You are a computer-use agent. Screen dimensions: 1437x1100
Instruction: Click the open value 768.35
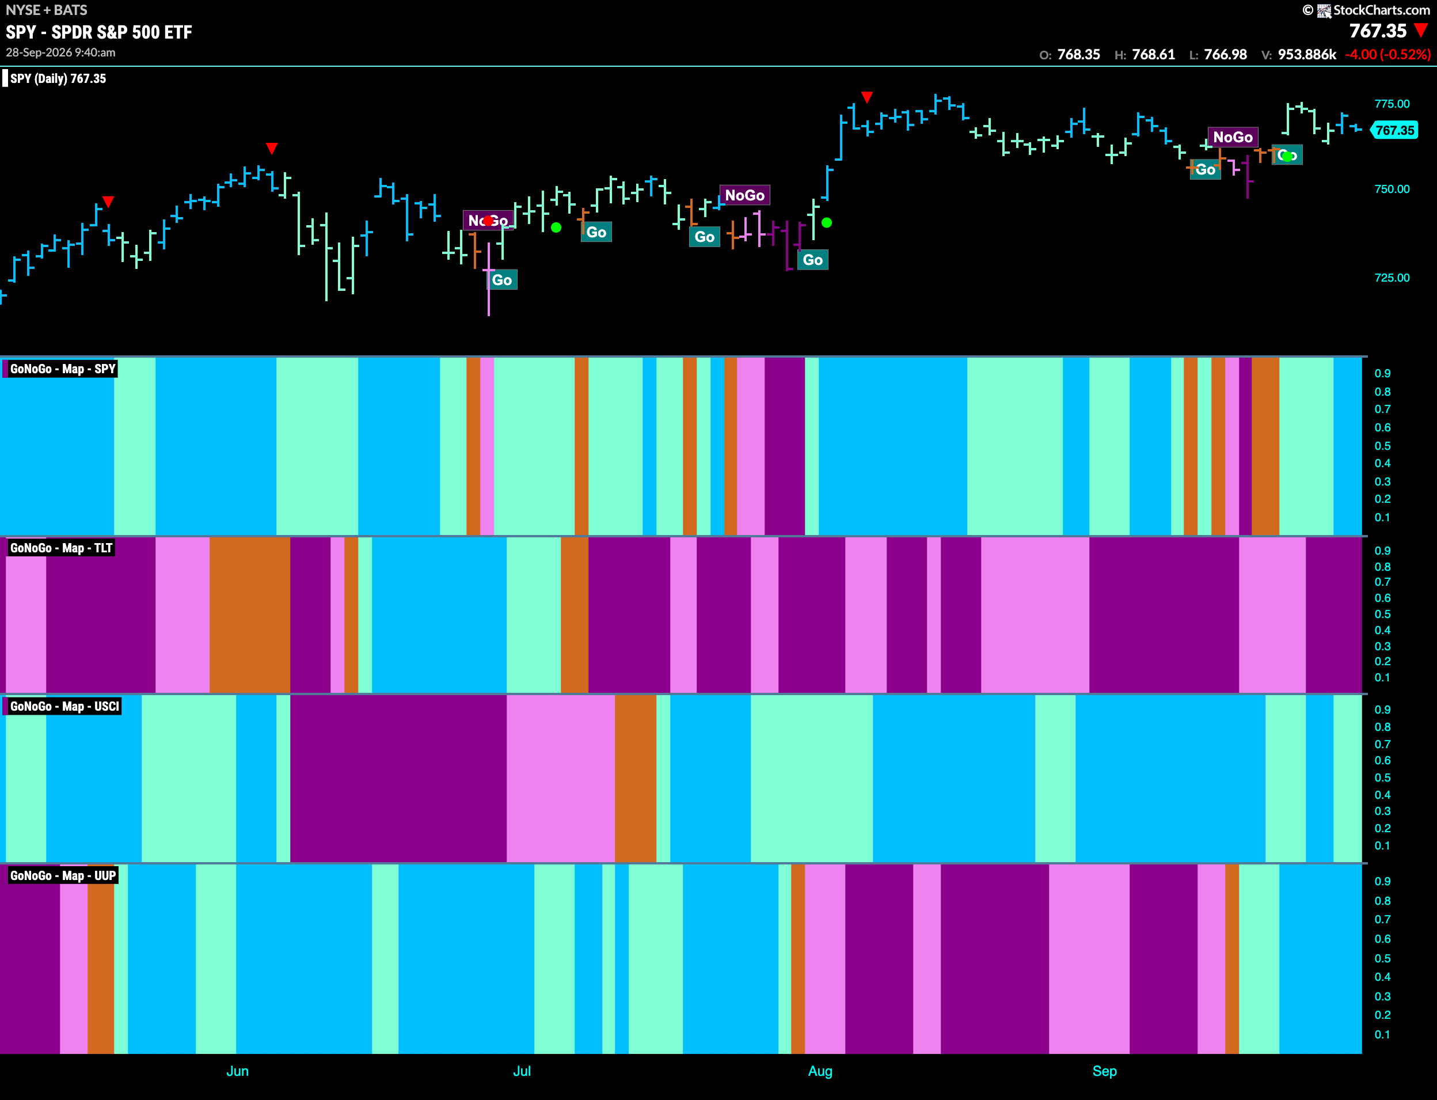point(1078,54)
